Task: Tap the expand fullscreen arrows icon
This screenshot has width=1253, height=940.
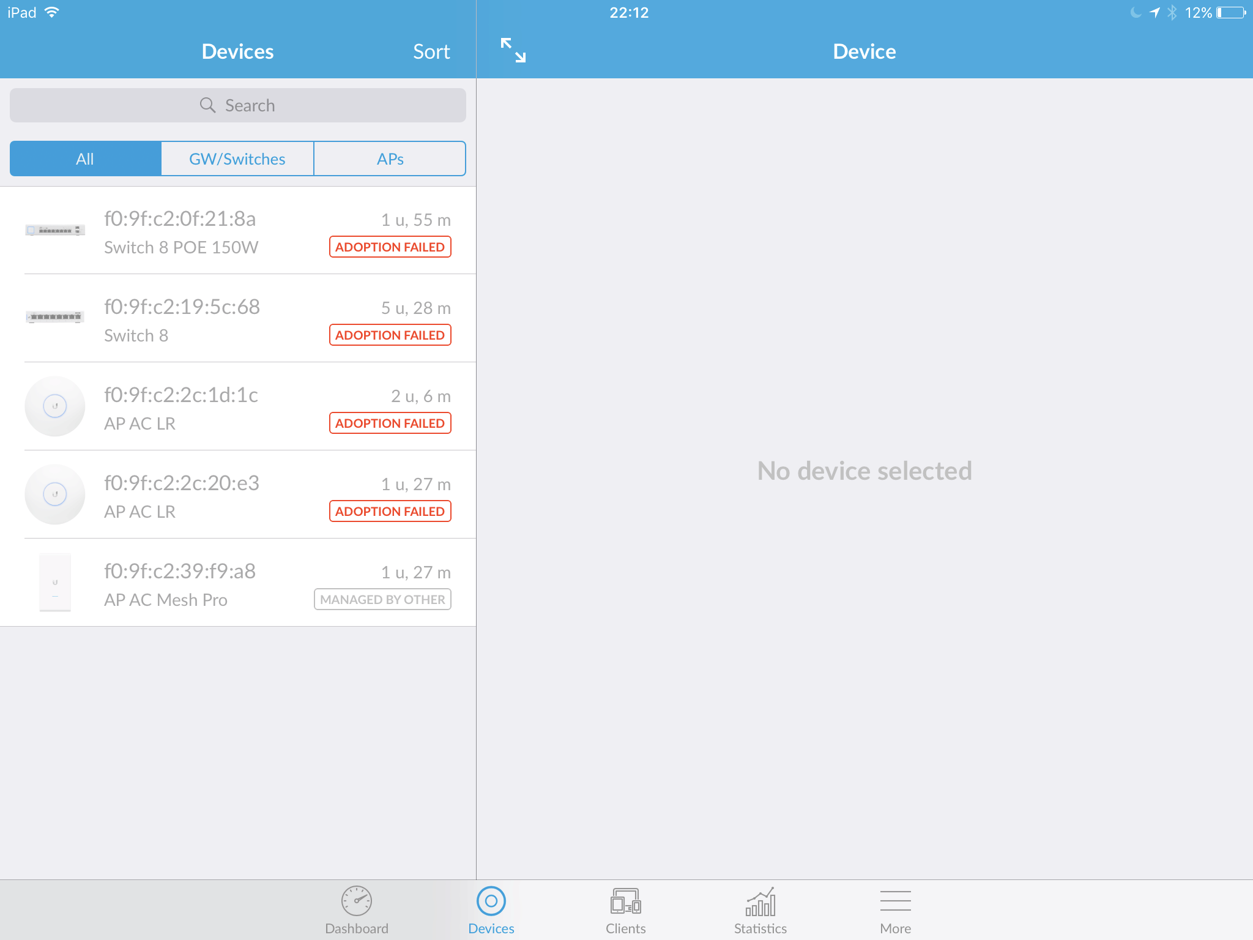Action: point(513,50)
